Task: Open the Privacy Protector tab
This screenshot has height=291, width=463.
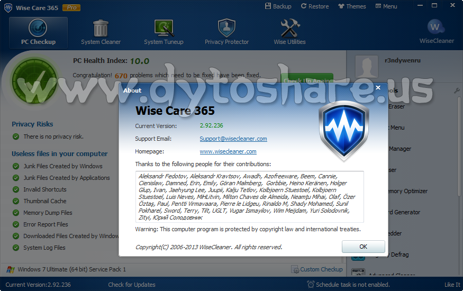Action: pyautogui.click(x=227, y=32)
